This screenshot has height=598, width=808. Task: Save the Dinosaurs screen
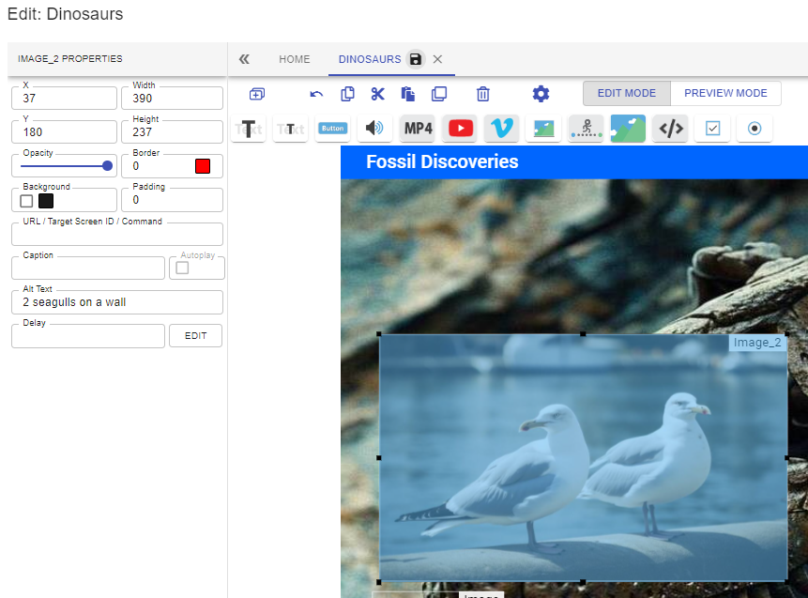click(416, 59)
